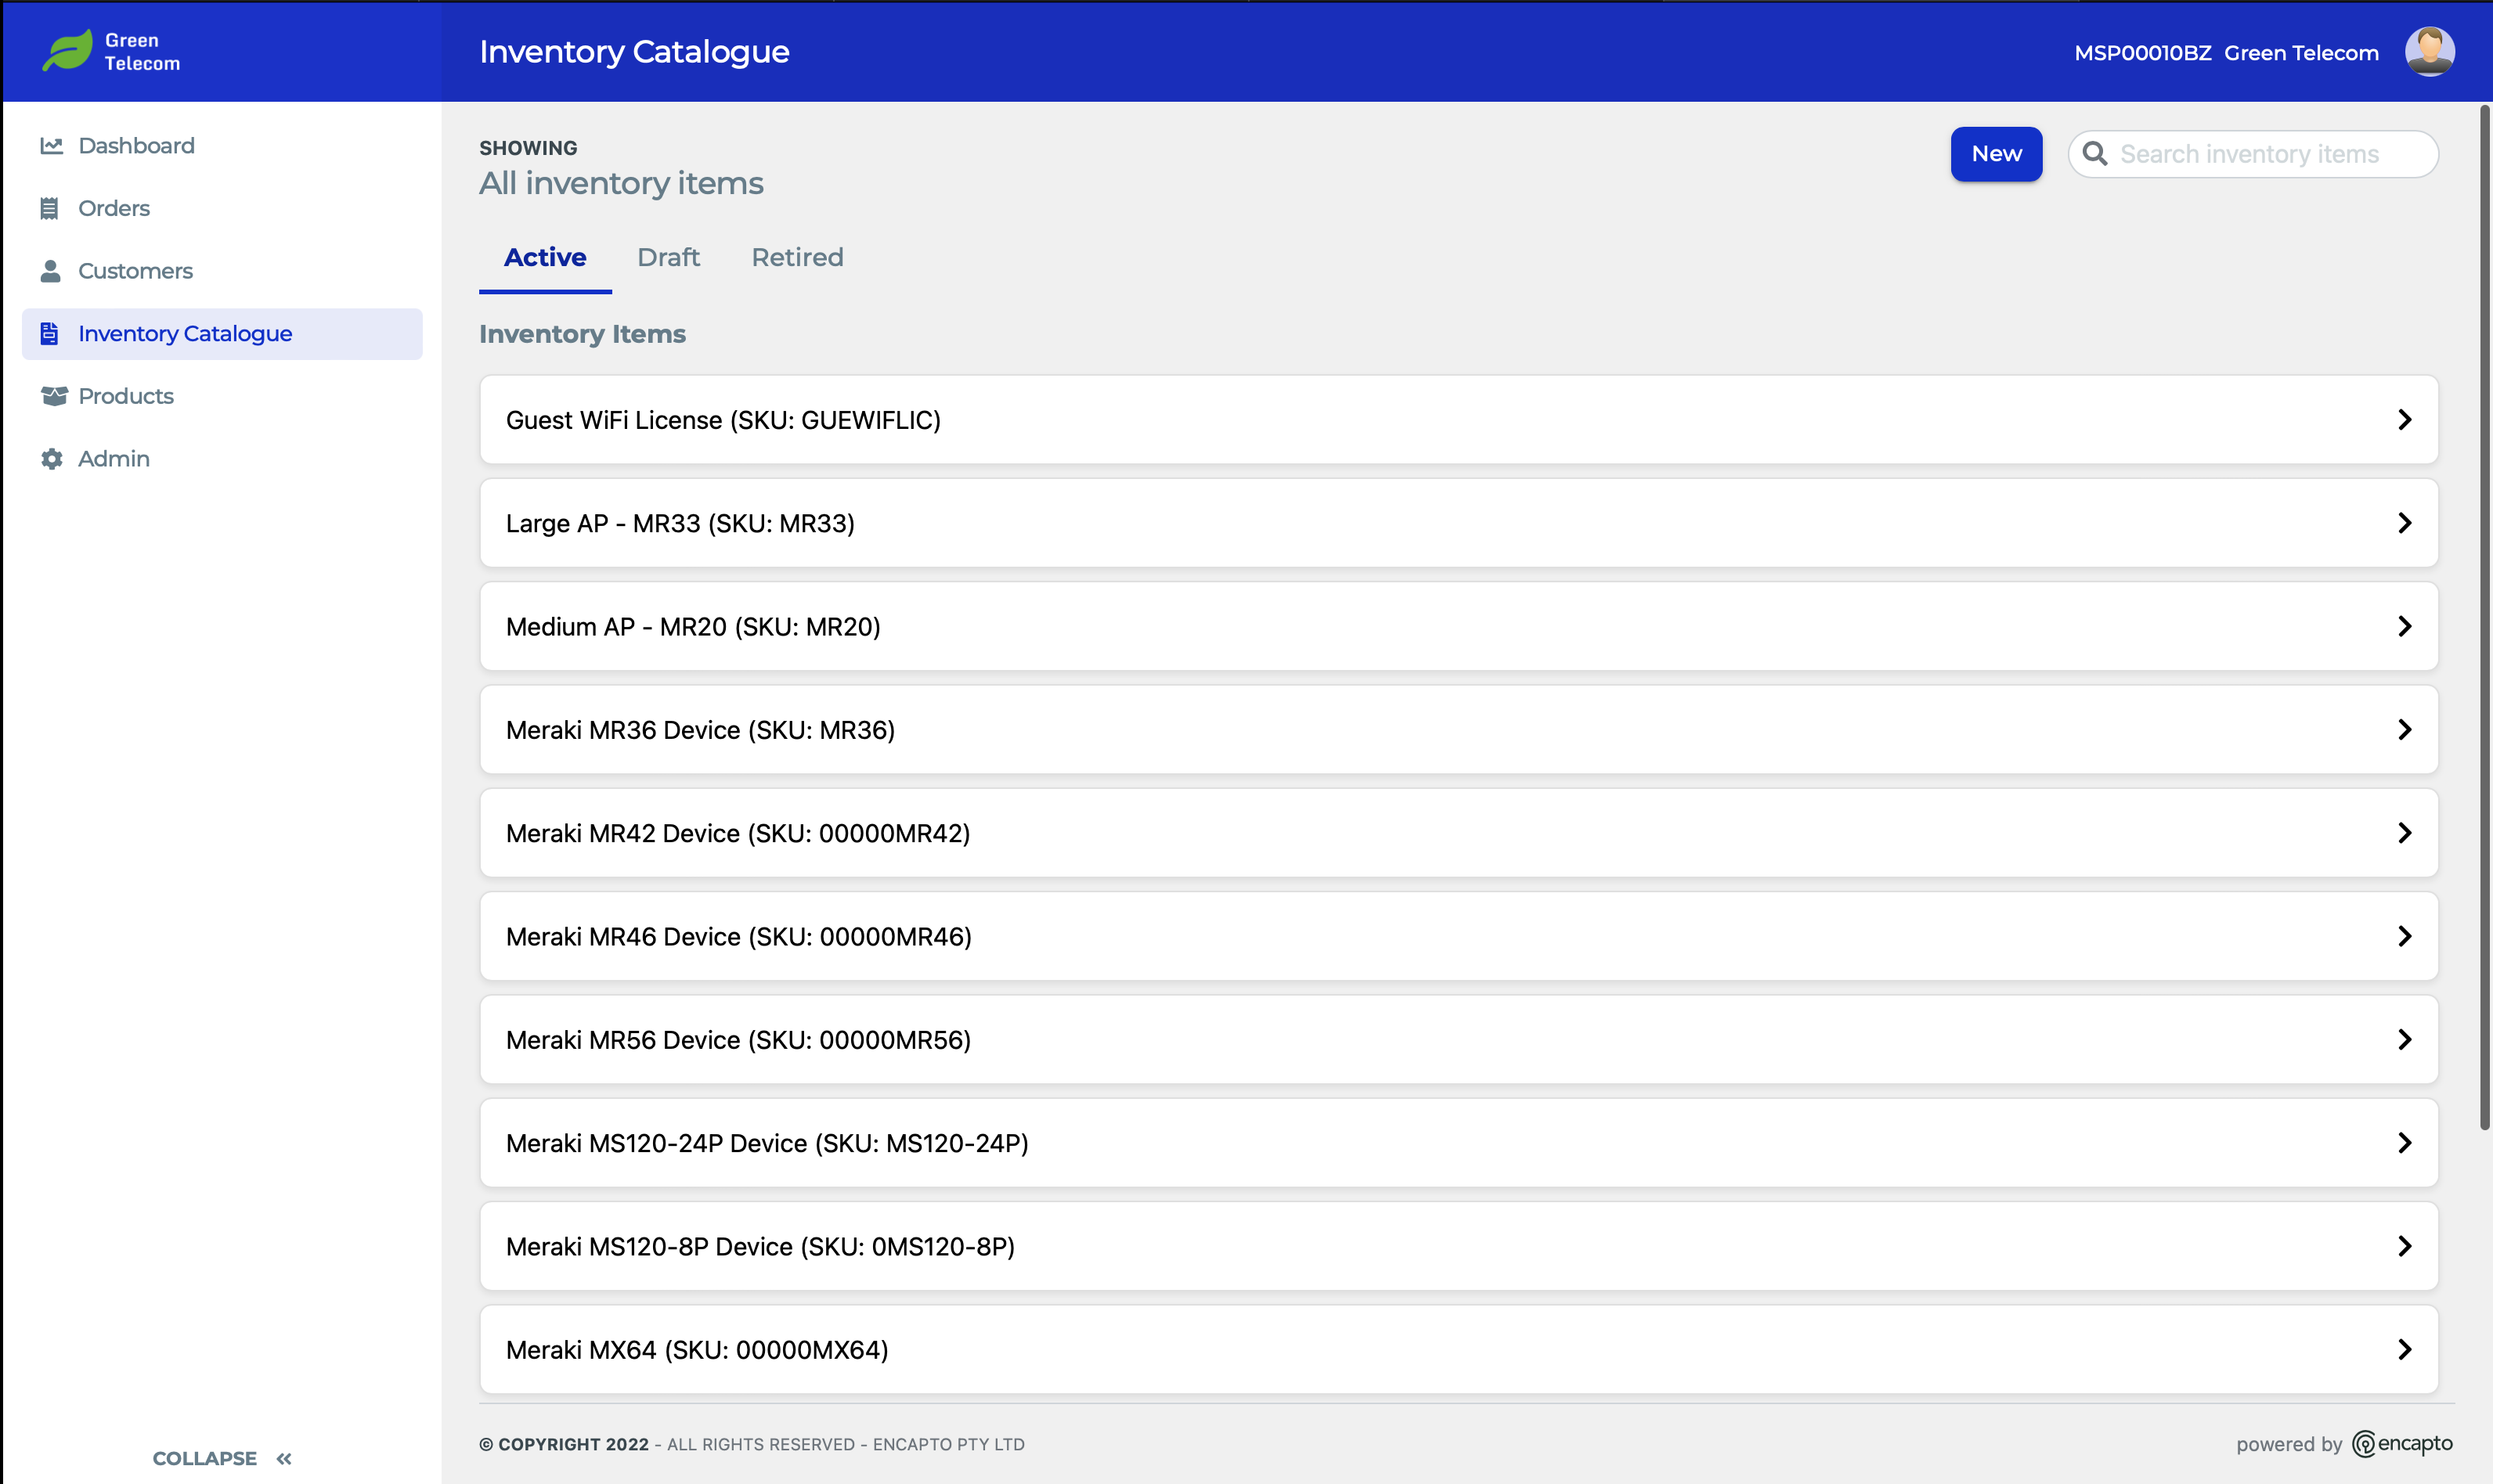Expand Meraki MX64 row chevron
Image resolution: width=2493 pixels, height=1484 pixels.
pos(2404,1350)
